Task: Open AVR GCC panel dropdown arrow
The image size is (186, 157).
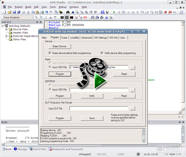Action: tap(37, 22)
